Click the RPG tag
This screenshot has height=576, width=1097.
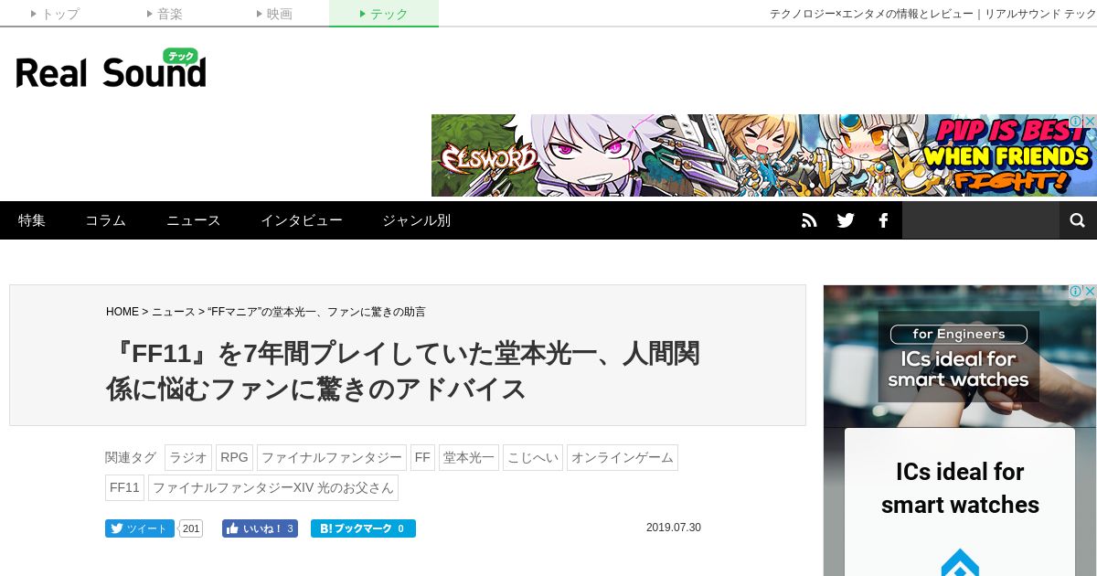click(x=234, y=457)
